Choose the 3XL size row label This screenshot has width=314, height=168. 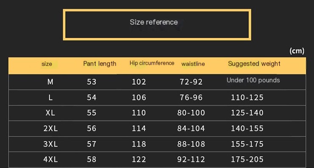(50, 144)
